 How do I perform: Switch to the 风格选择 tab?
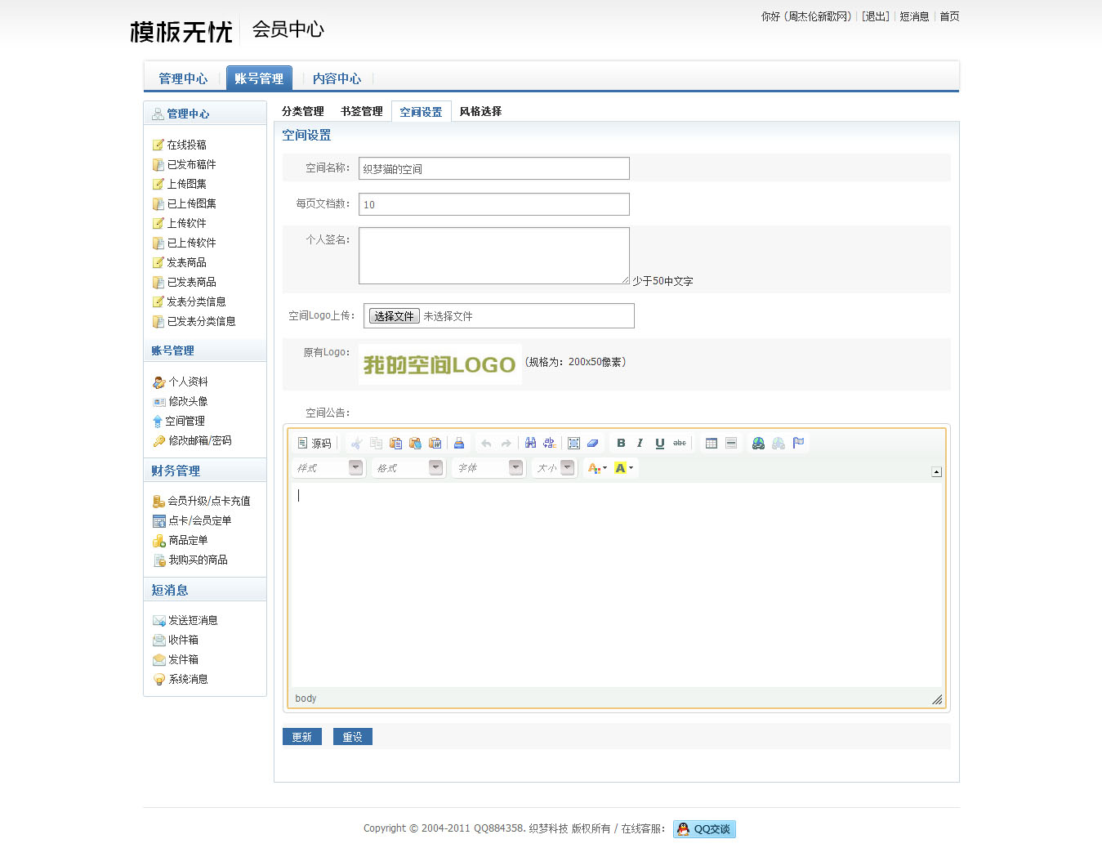[x=480, y=111]
